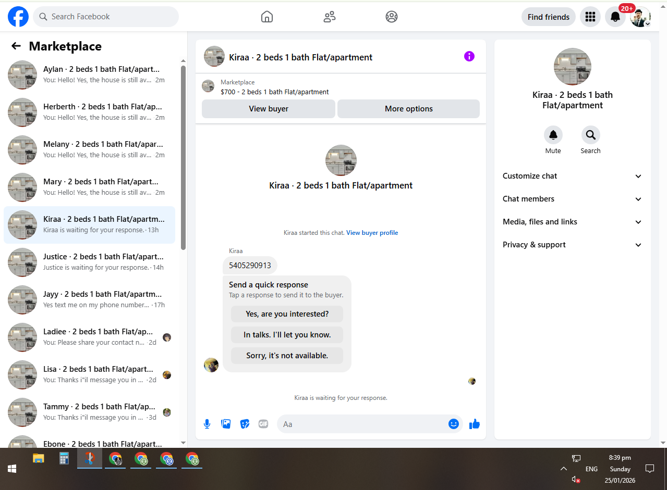
Task: Open Aylan conversation
Action: pos(90,75)
